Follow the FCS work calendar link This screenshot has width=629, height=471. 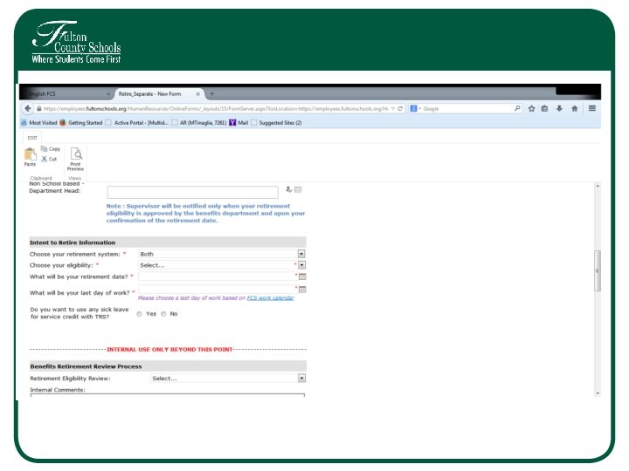270,298
